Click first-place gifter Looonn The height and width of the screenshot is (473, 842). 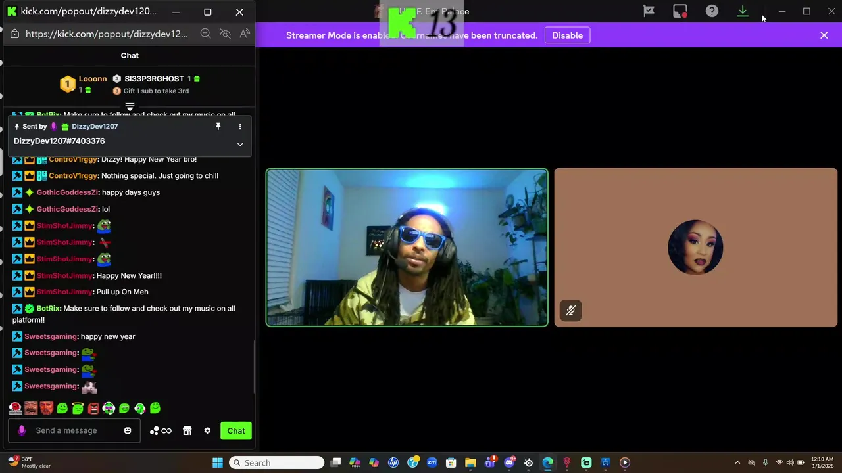pyautogui.click(x=93, y=78)
